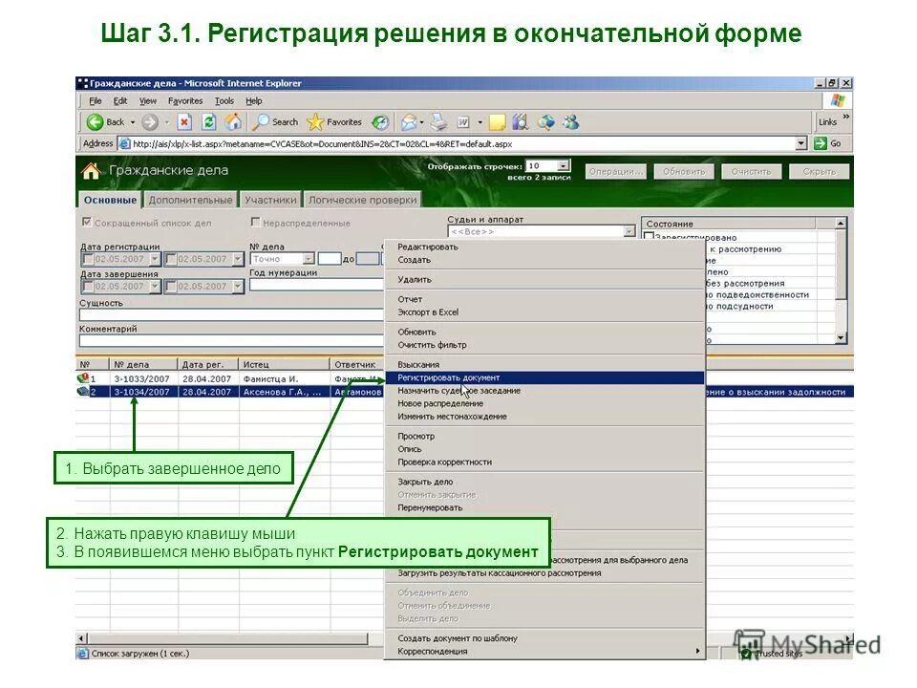Screen dimensions: 917x688
Task: Choose Экспорт в Excel menu item
Action: [x=544, y=312]
